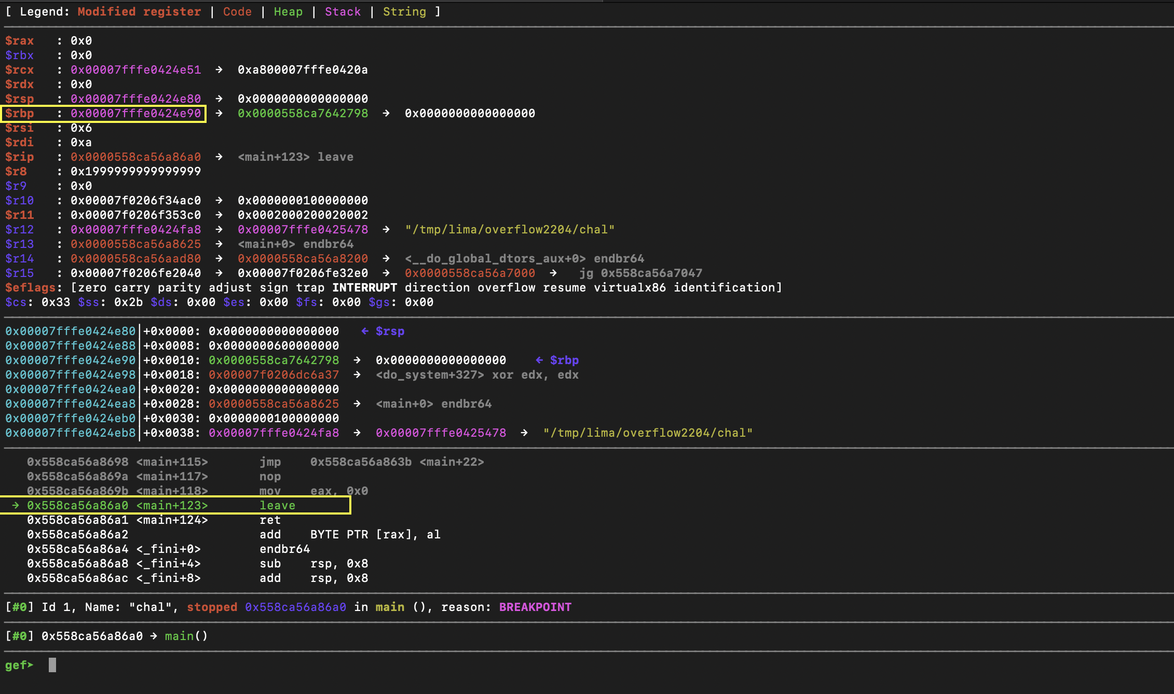
Task: Click stack value 0x0000000100000000 at +0x0030
Action: tap(274, 418)
